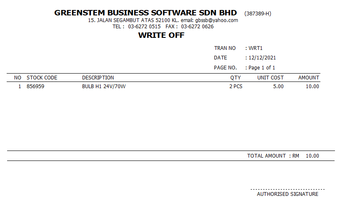Image resolution: width=345 pixels, height=205 pixels.
Task: Click the TOTAL AMOUNT label
Action: point(266,156)
